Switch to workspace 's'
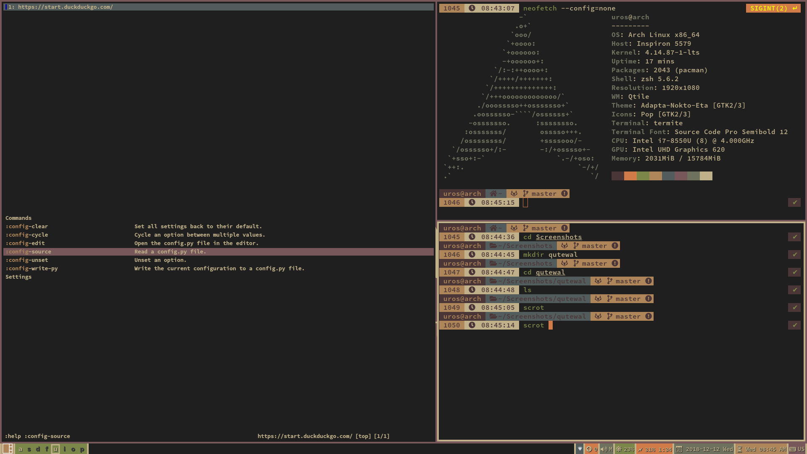807x454 pixels. tap(29, 449)
